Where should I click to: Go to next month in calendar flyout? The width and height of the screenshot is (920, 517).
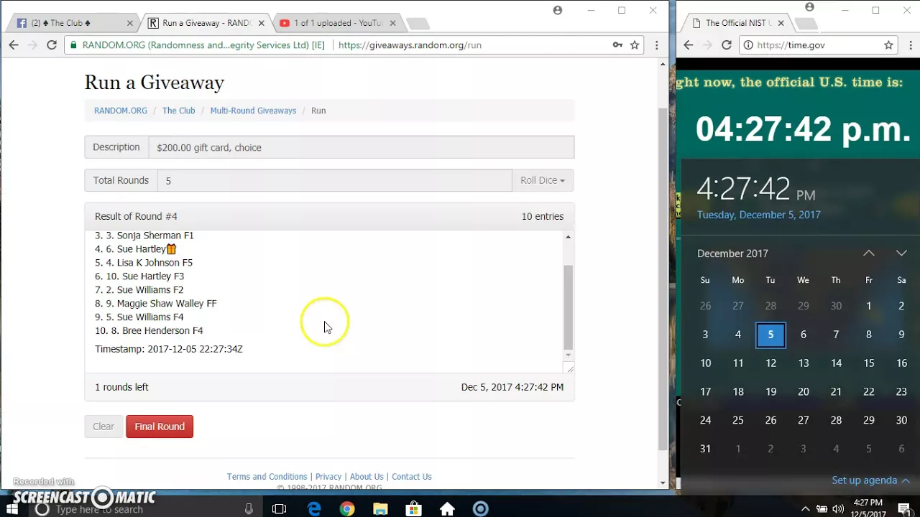[901, 253]
